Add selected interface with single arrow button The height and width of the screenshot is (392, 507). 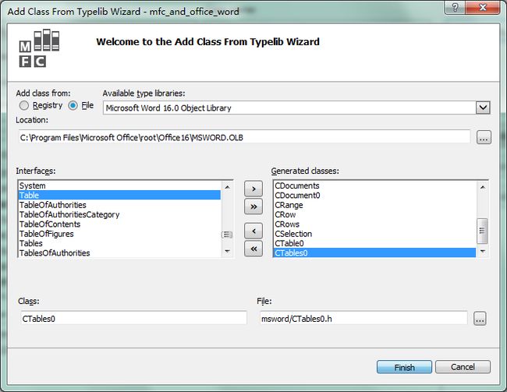[253, 189]
